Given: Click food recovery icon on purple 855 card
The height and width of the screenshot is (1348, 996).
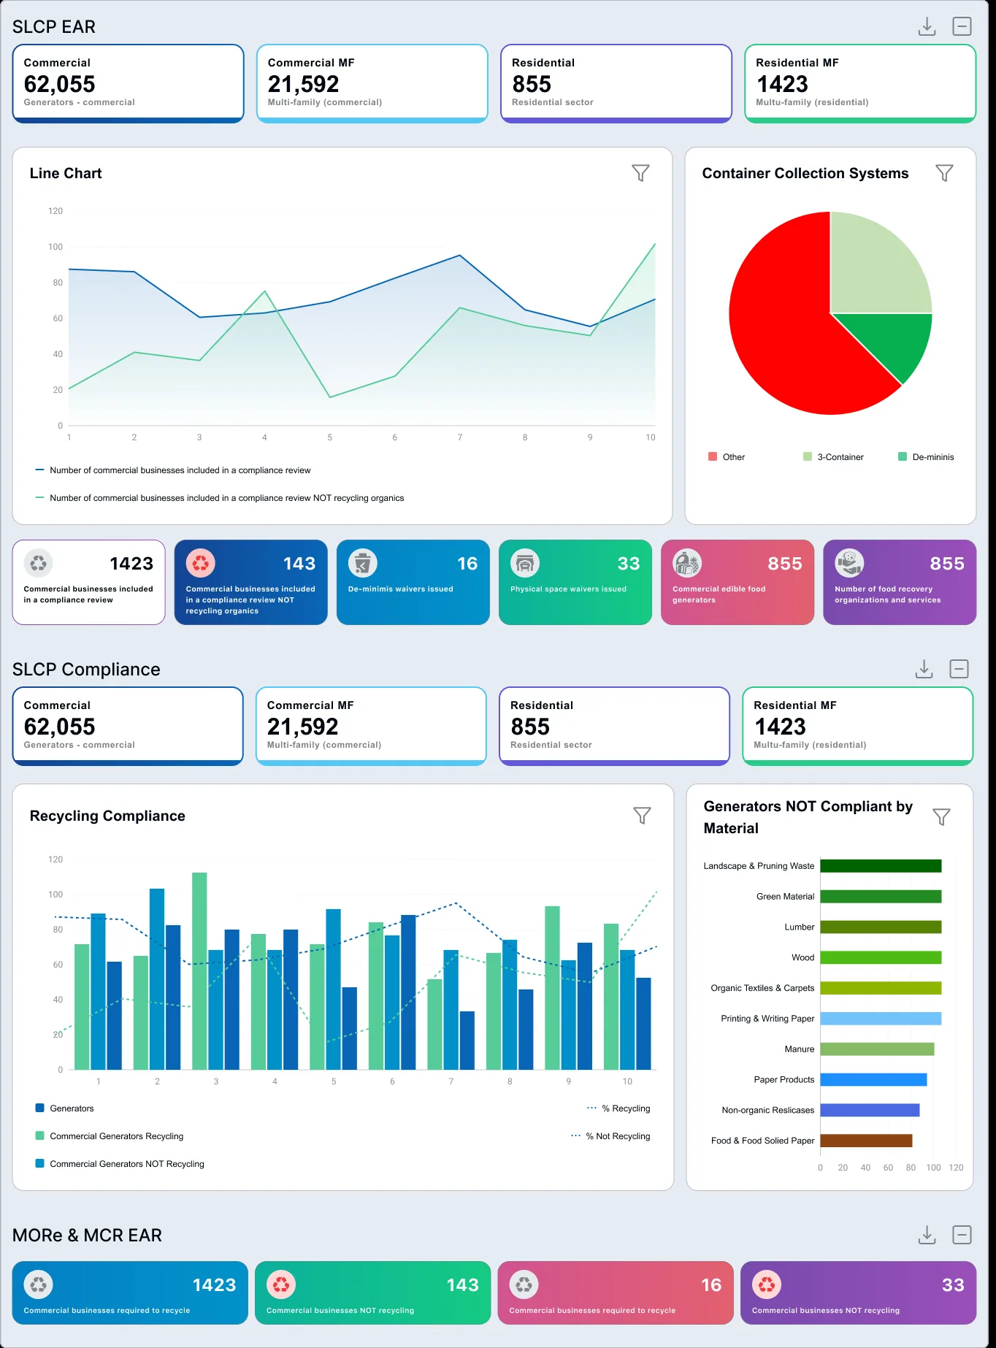Looking at the screenshot, I should [849, 563].
